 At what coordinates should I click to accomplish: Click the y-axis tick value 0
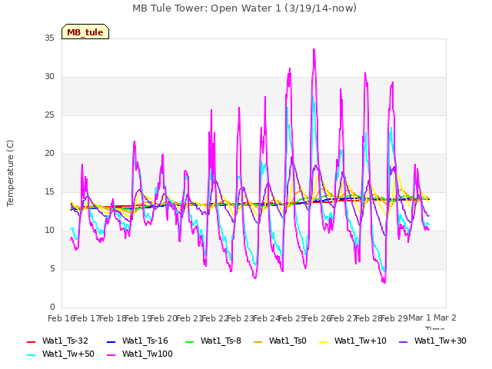coord(52,307)
